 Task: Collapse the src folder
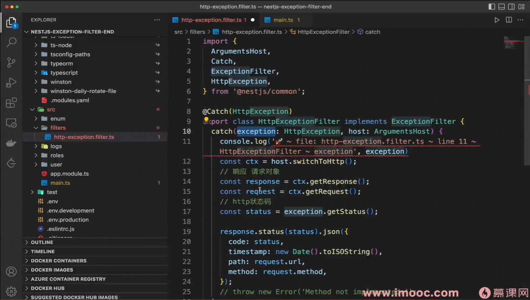[x=95, y=110]
